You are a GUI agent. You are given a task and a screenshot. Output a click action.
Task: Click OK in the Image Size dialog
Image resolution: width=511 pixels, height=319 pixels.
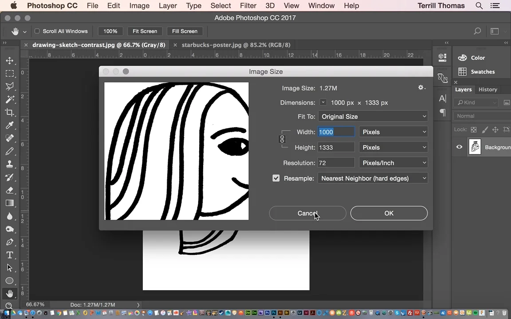point(389,213)
